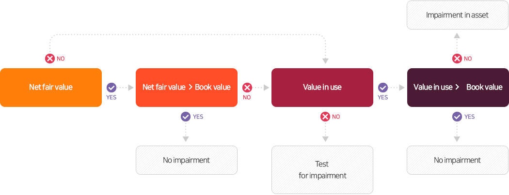Click No impairment box under Net fair value comparison
This screenshot has width=509, height=195.
[187, 160]
